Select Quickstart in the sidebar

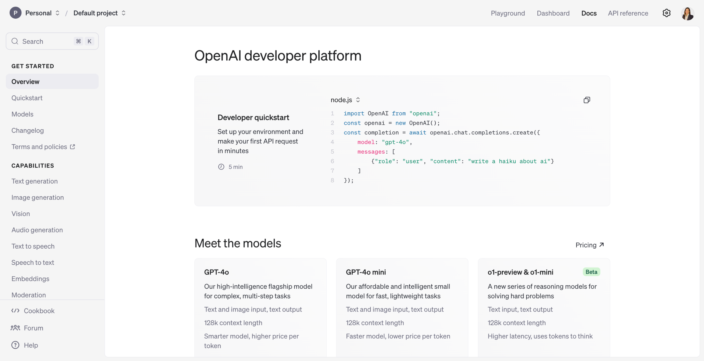(x=27, y=98)
